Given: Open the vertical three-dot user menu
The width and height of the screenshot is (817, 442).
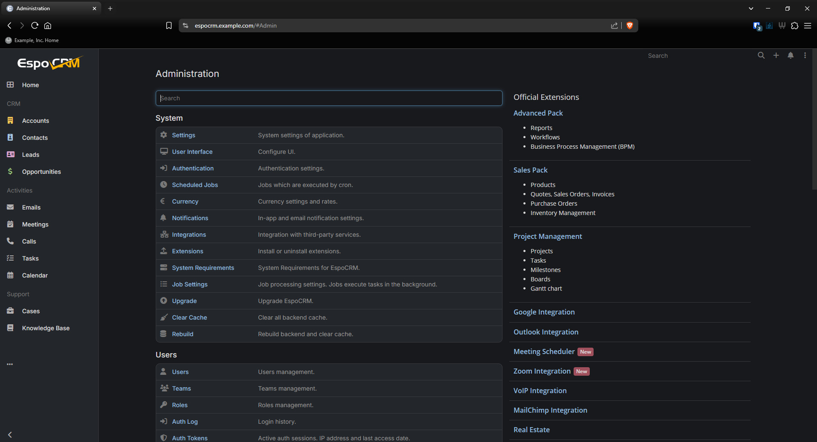Looking at the screenshot, I should coord(805,56).
